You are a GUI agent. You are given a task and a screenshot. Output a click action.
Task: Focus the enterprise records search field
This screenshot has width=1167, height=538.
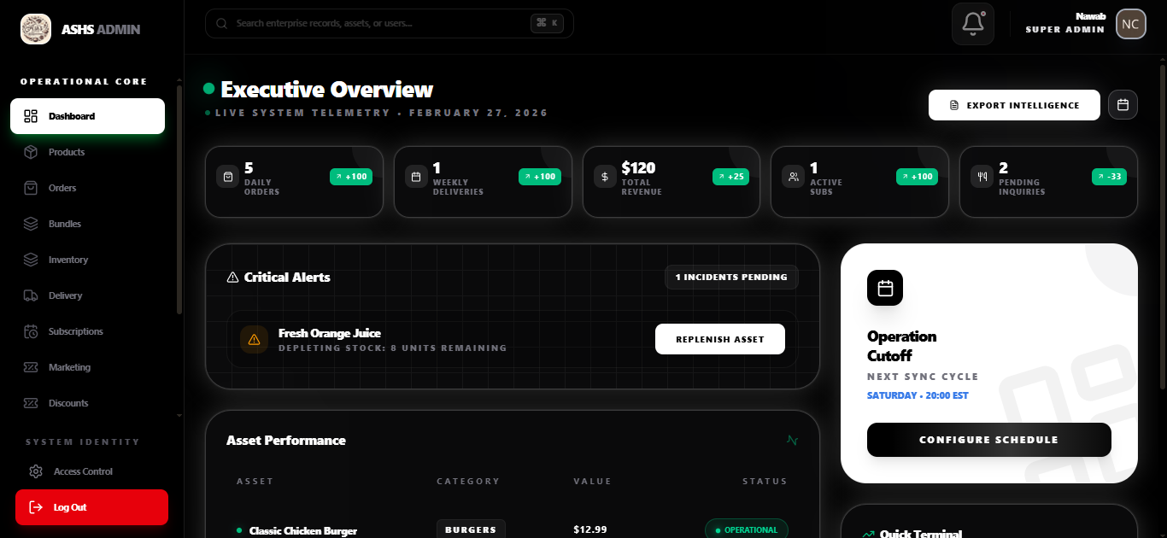click(x=380, y=23)
